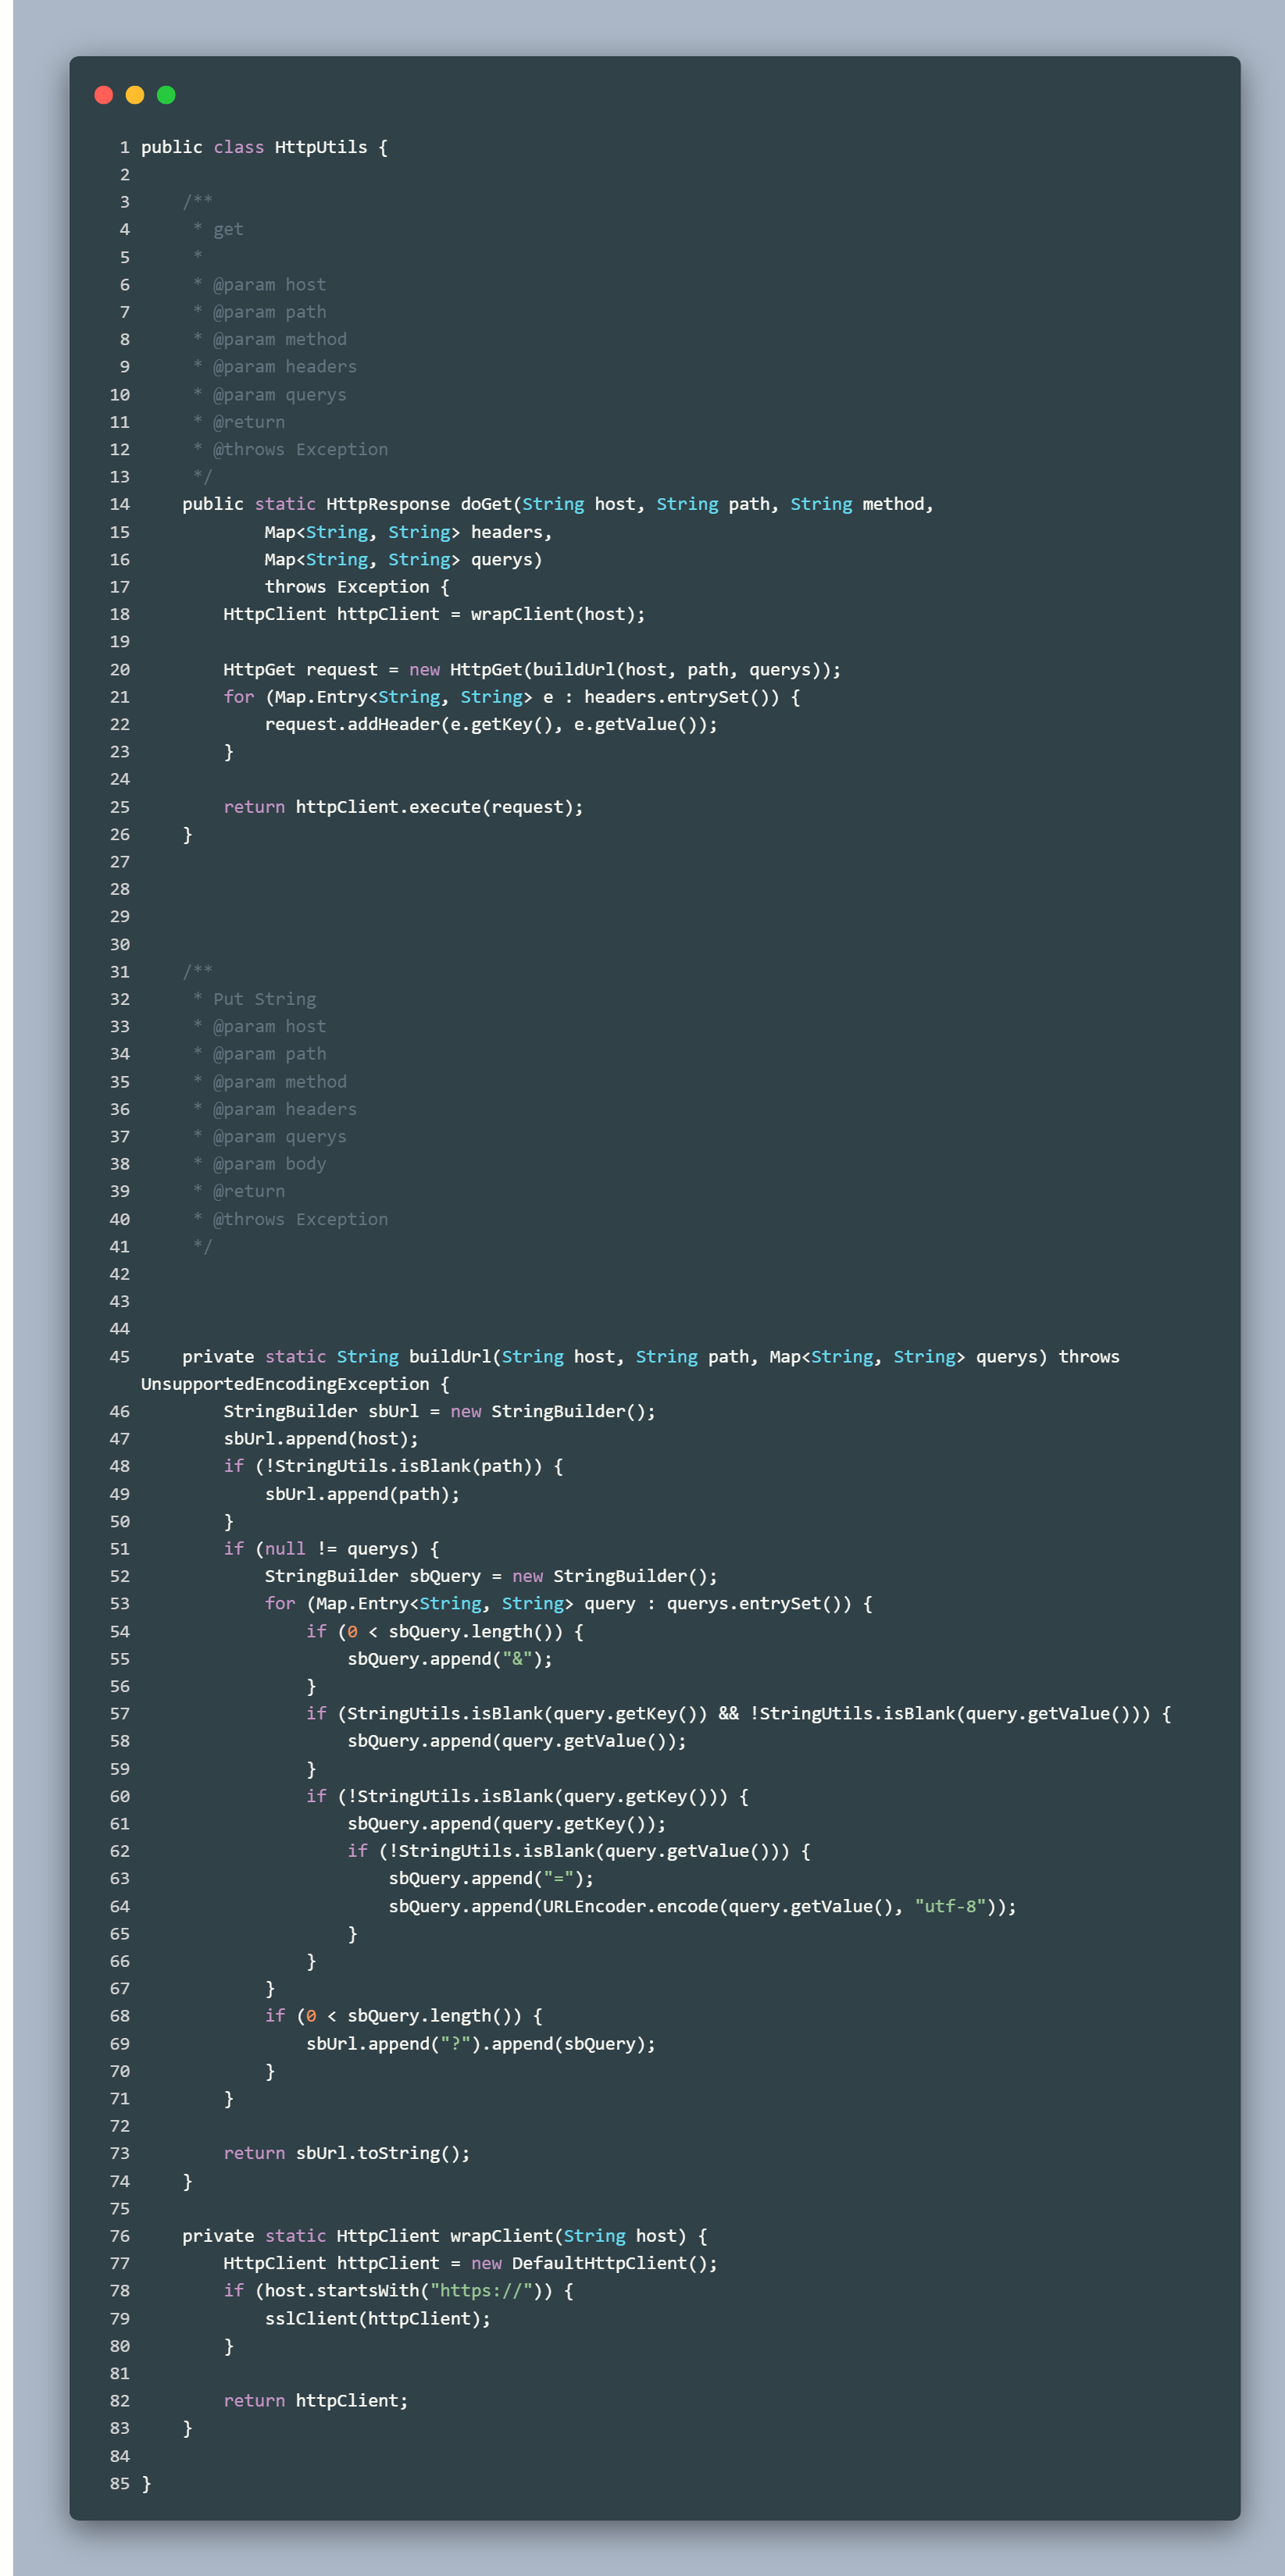
Task: Click 'request.addHeader' on line 22
Action: (x=352, y=724)
